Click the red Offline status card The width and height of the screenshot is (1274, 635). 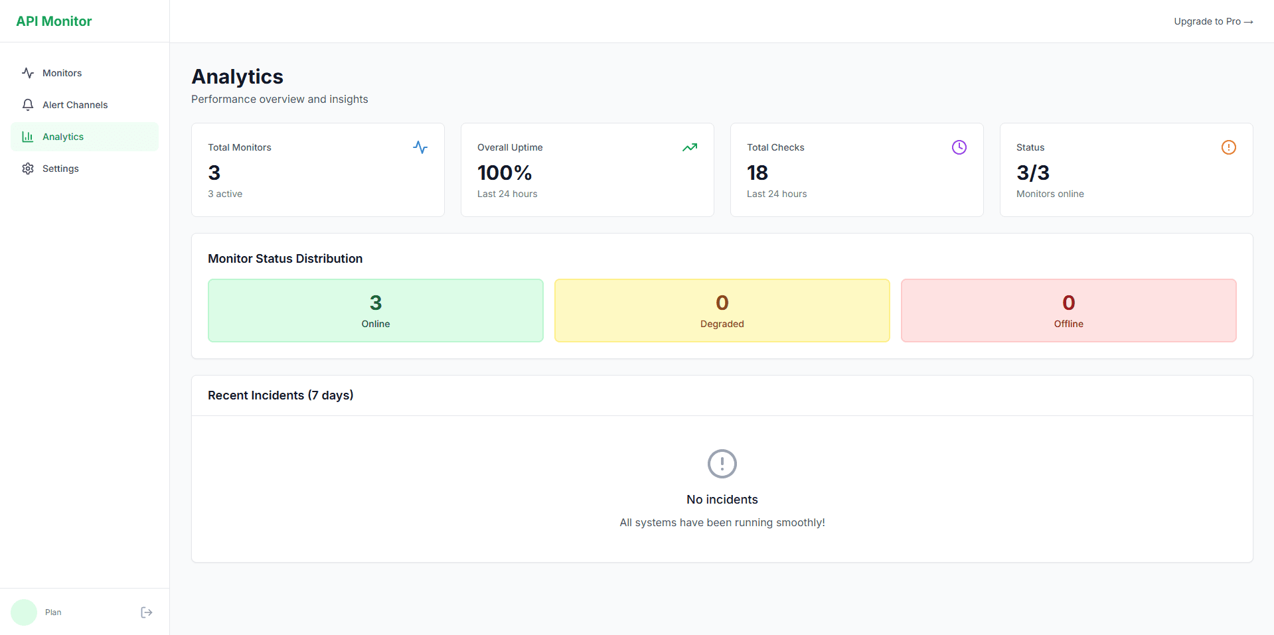tap(1068, 311)
